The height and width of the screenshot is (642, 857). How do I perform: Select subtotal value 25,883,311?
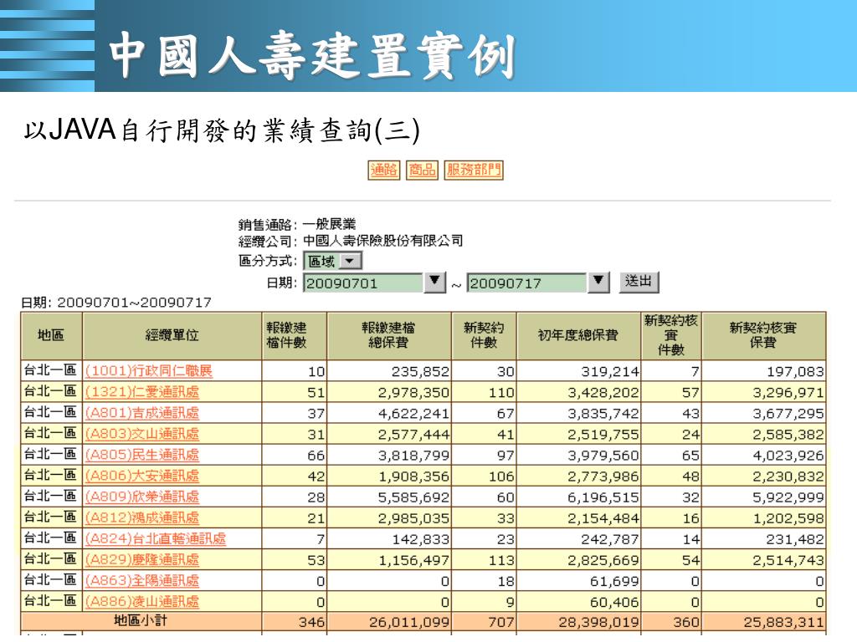coord(783,622)
